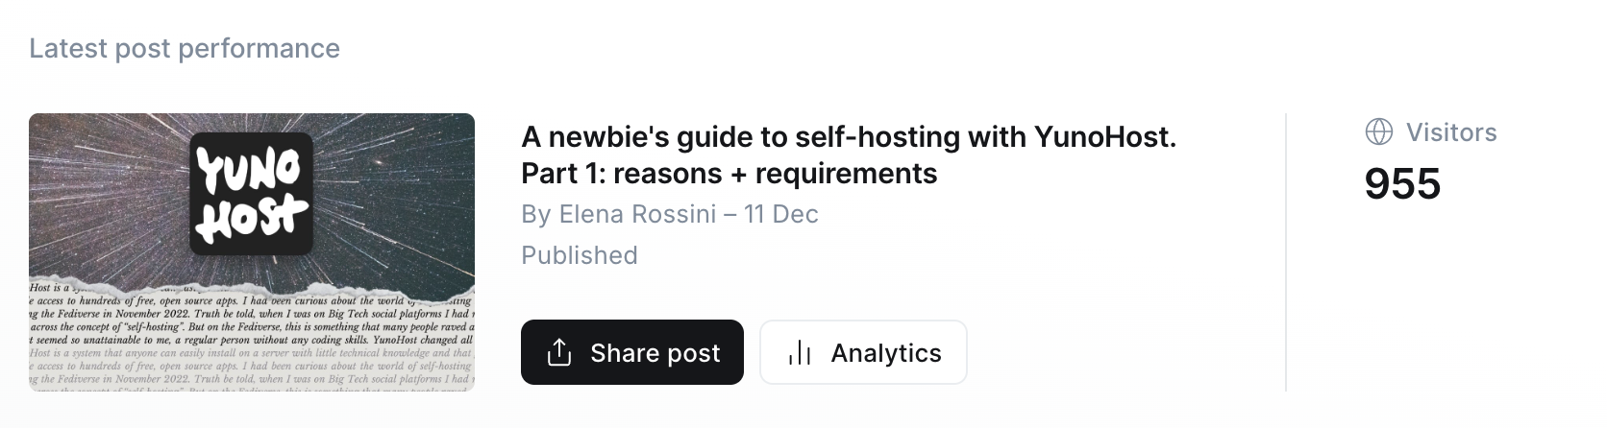Image resolution: width=1607 pixels, height=428 pixels.
Task: Click the "11 Dec" post date
Action: coord(780,214)
